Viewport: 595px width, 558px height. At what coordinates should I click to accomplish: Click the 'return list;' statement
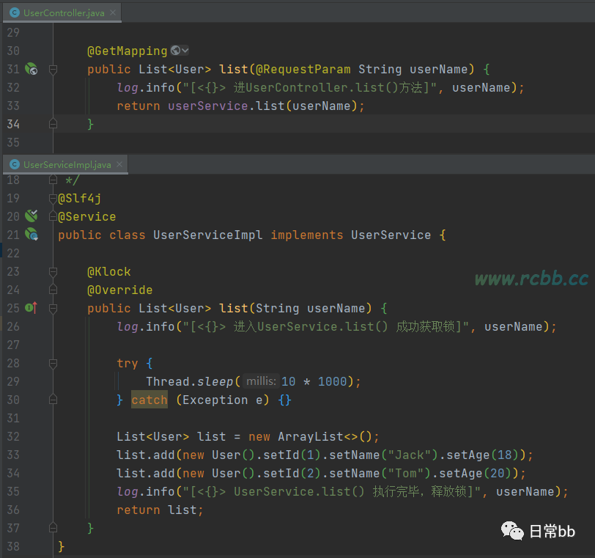click(x=160, y=510)
